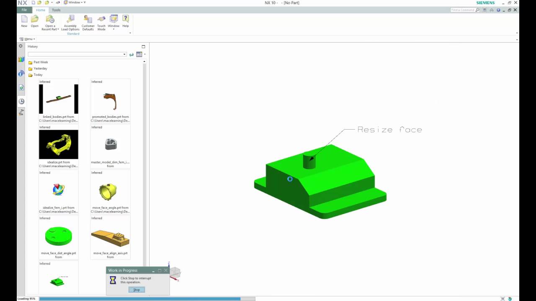Viewport: 536px width, 301px height.
Task: Open the HD3D Tools sidebar icon
Action: click(x=21, y=73)
